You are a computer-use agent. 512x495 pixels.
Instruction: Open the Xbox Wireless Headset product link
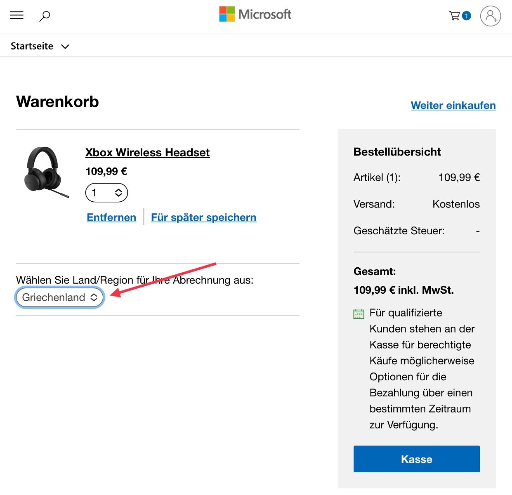click(147, 153)
